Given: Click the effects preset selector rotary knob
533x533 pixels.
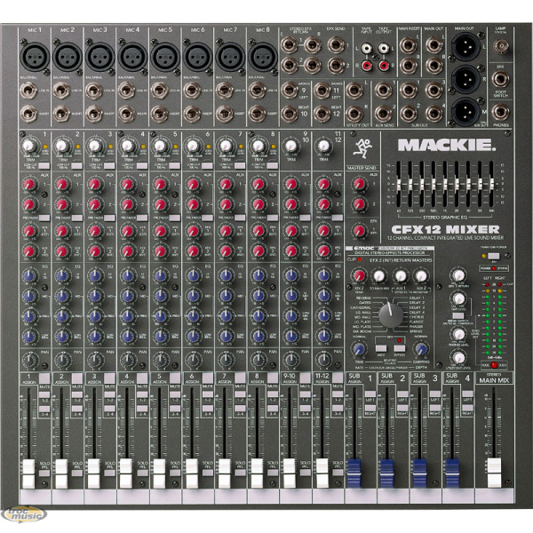Looking at the screenshot, I should (x=391, y=315).
